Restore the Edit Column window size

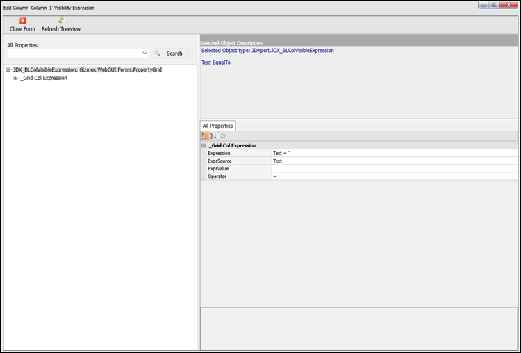[x=495, y=5]
